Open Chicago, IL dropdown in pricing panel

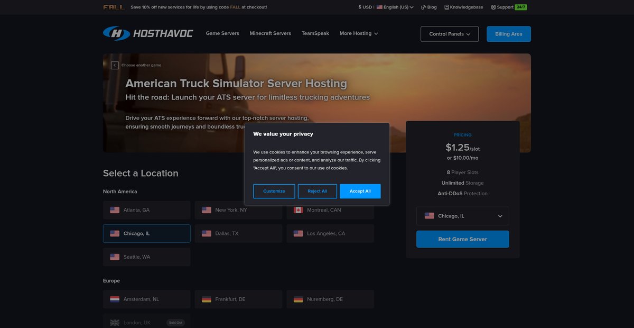coord(463,216)
